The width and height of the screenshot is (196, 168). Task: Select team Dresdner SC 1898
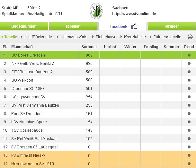28,89
